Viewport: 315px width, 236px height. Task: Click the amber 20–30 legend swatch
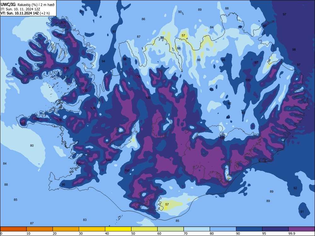click(x=66, y=229)
